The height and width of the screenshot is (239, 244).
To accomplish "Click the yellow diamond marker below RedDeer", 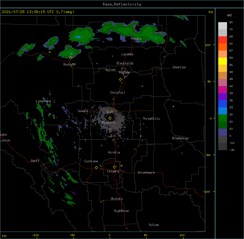I will pos(120,80).
